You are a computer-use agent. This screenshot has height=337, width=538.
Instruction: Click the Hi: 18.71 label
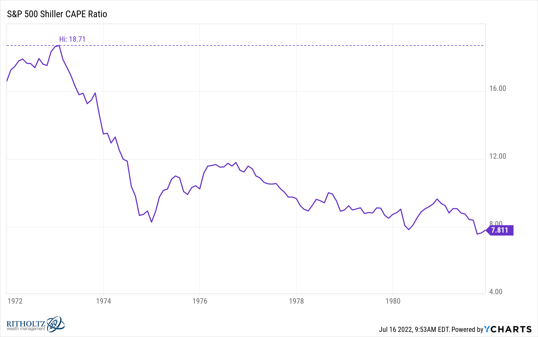click(x=72, y=39)
